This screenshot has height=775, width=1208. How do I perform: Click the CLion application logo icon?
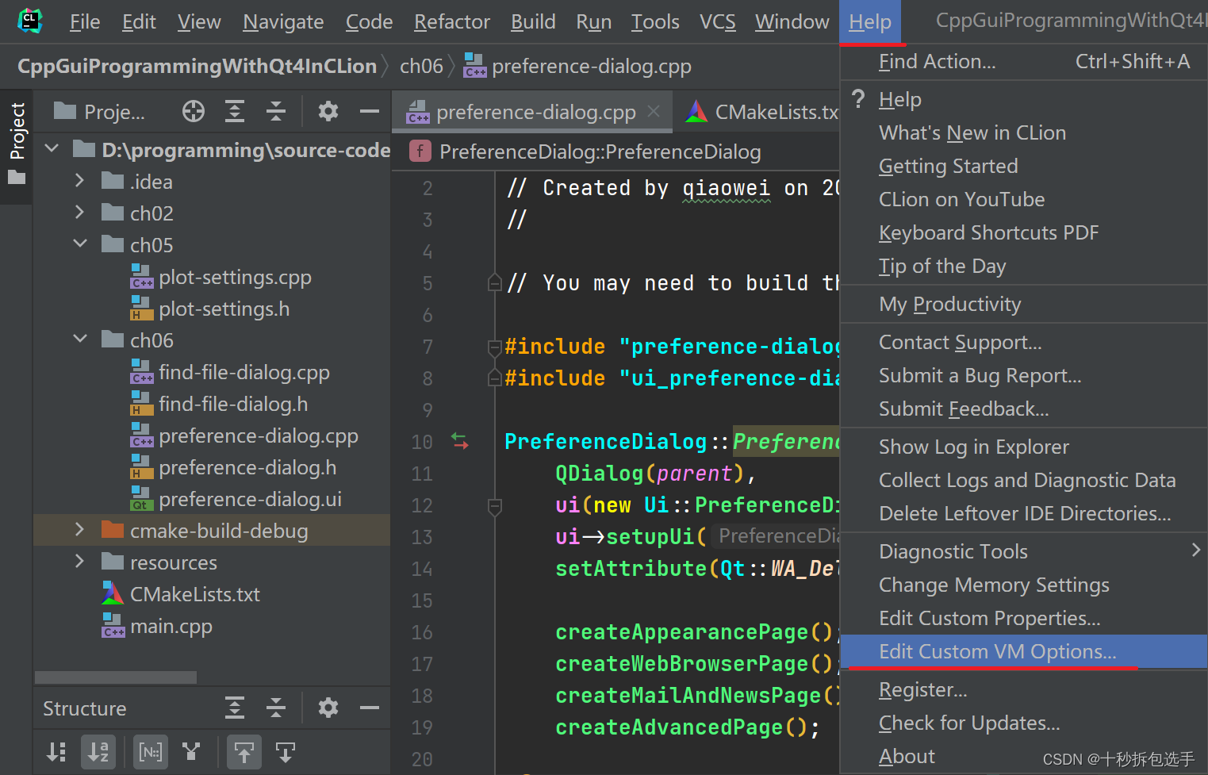coord(29,21)
